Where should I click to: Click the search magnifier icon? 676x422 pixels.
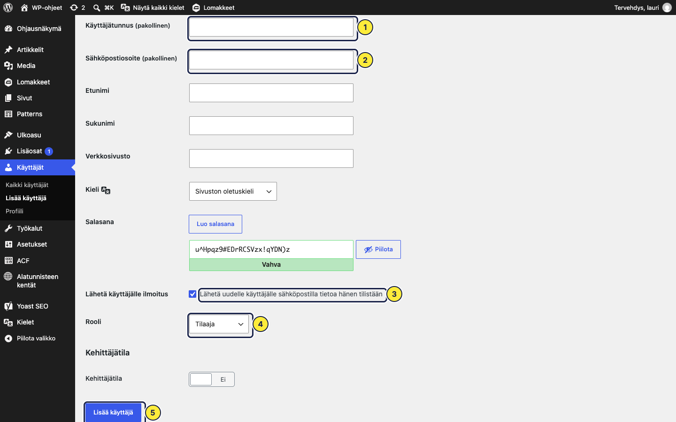pyautogui.click(x=97, y=8)
